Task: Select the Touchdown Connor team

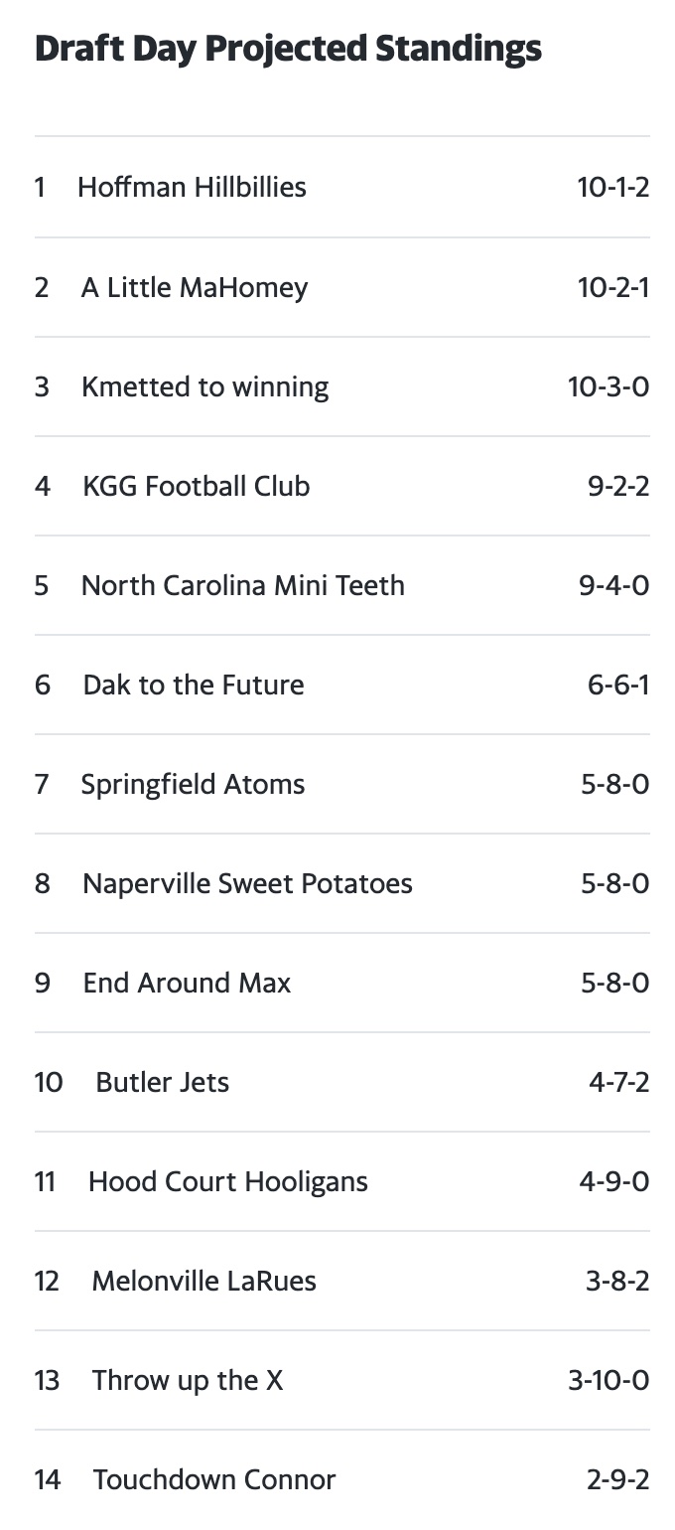Action: (x=214, y=1479)
